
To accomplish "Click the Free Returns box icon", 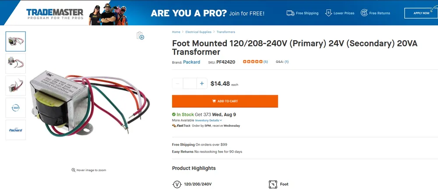I will (364, 13).
